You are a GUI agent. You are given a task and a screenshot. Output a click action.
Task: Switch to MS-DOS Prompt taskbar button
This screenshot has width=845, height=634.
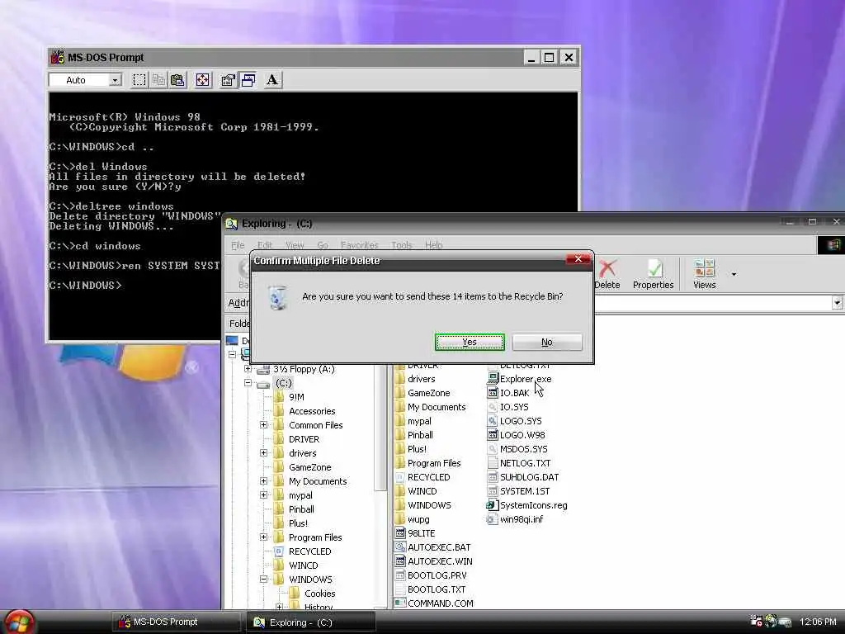click(x=176, y=622)
